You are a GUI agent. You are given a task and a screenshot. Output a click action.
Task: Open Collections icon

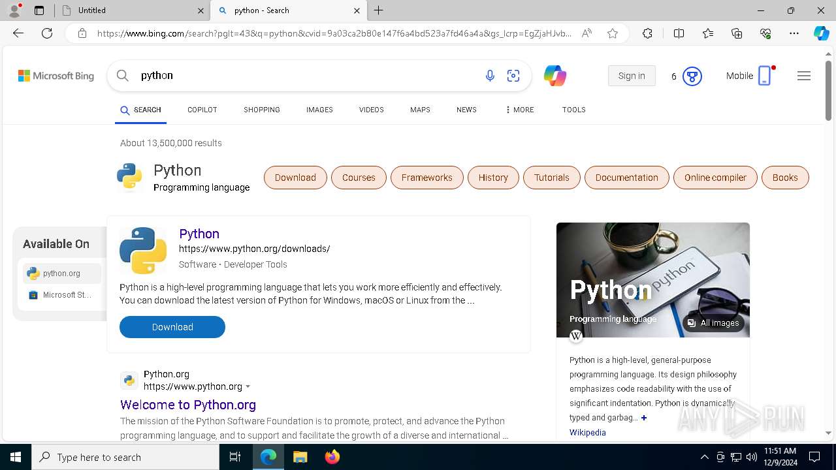point(737,33)
